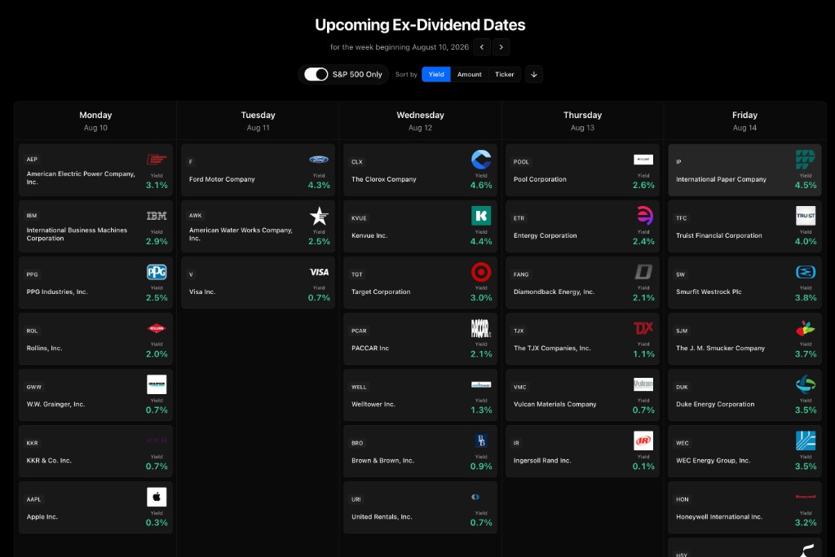Click the Truist logo
Viewport: 835px width, 557px height.
point(806,216)
